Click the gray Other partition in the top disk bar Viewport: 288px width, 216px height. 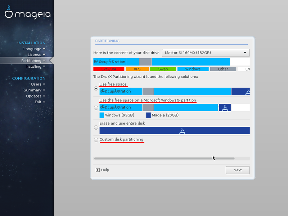(x=145, y=62)
